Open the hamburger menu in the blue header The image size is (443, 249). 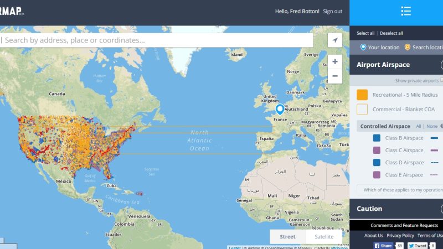point(406,11)
